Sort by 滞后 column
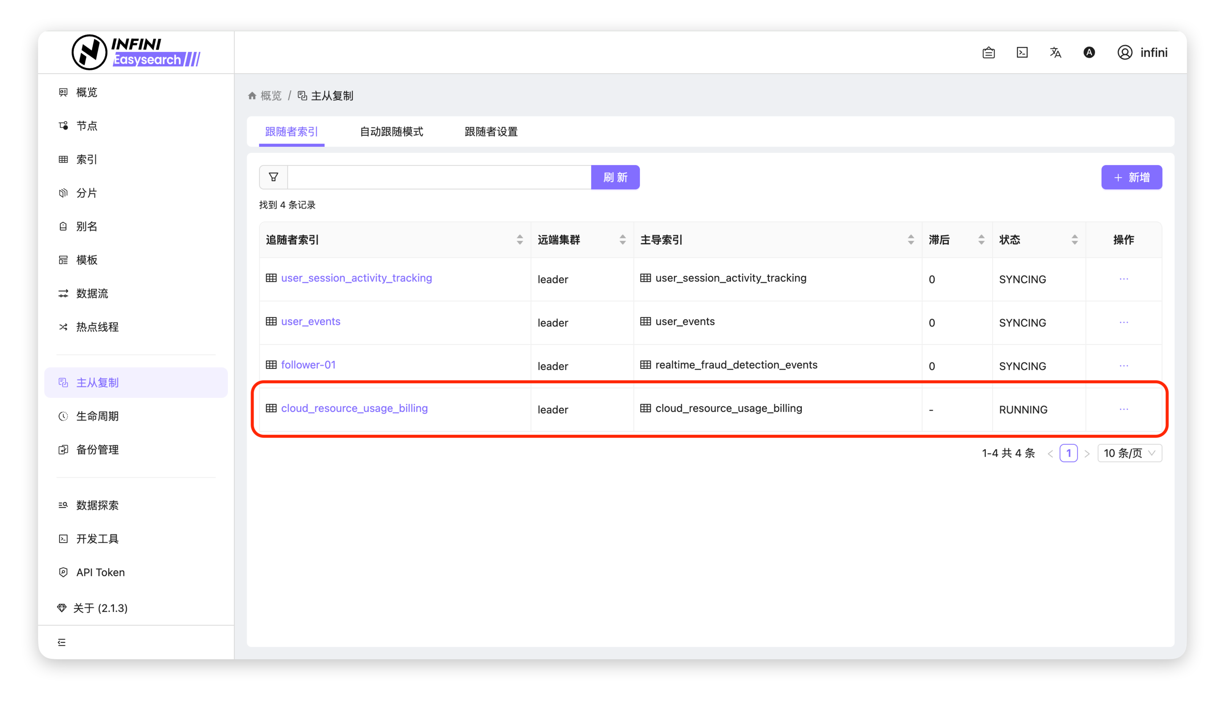 (981, 240)
